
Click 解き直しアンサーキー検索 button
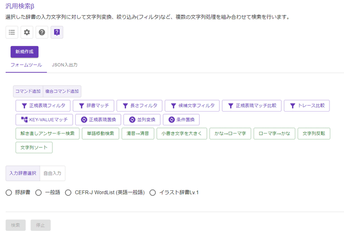pyautogui.click(x=47, y=134)
